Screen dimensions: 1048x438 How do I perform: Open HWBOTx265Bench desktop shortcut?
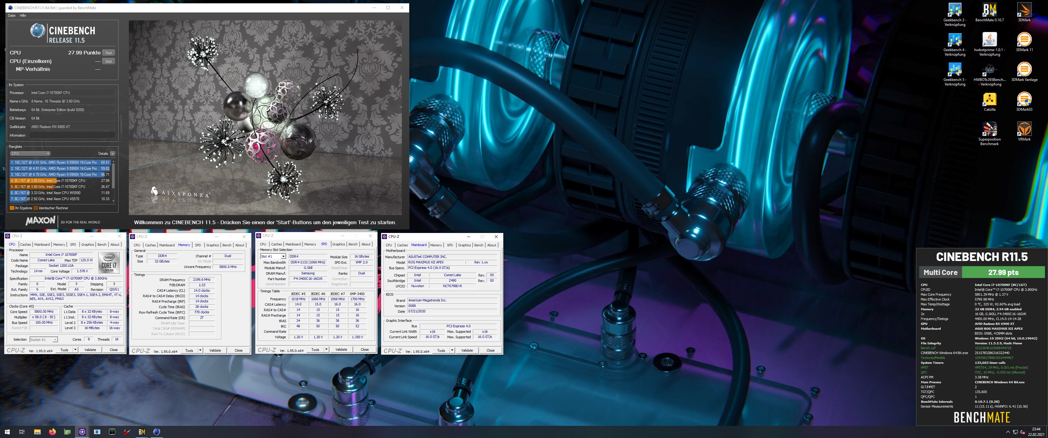pos(990,74)
